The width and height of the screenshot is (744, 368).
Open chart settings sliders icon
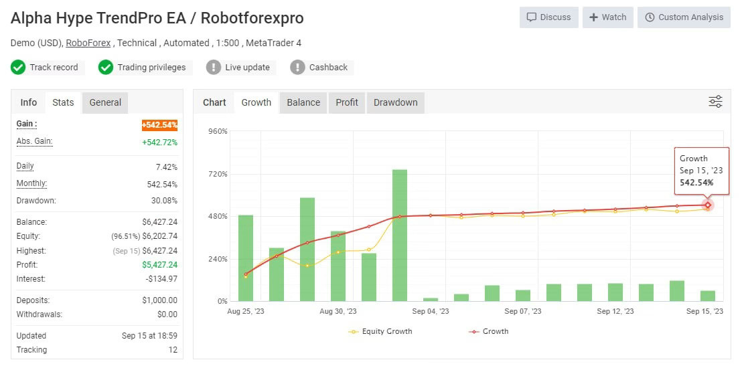point(715,102)
